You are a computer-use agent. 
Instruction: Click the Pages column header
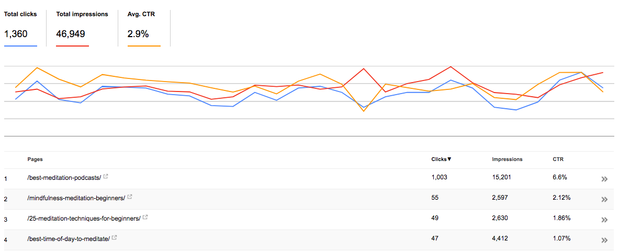(x=35, y=159)
